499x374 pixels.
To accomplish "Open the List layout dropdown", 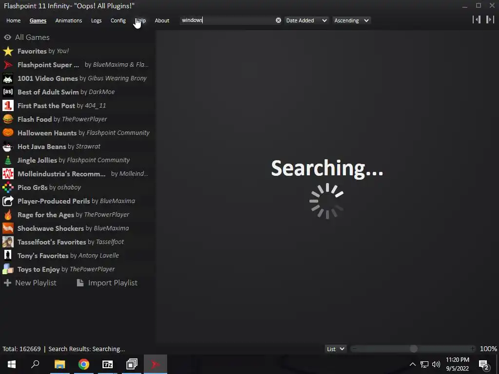I will (x=335, y=349).
